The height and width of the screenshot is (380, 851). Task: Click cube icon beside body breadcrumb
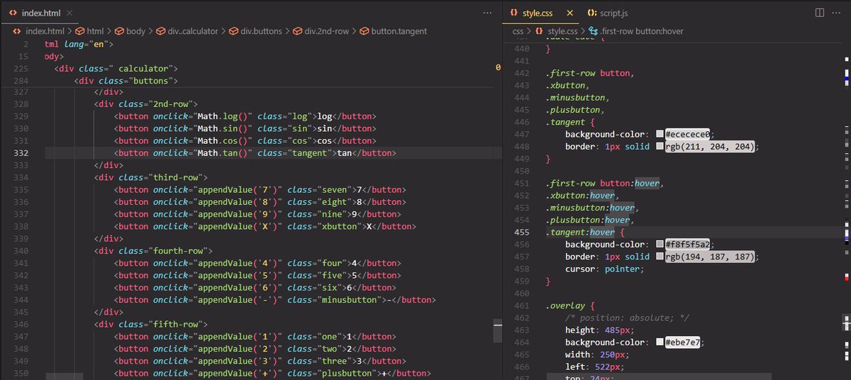click(120, 31)
